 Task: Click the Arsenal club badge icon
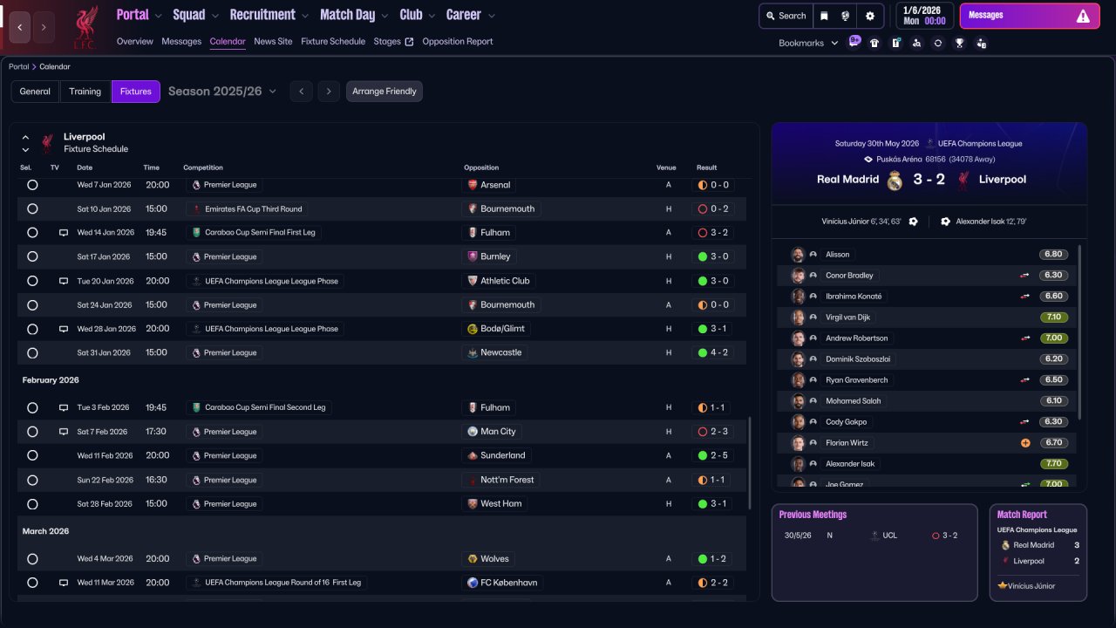tap(473, 185)
